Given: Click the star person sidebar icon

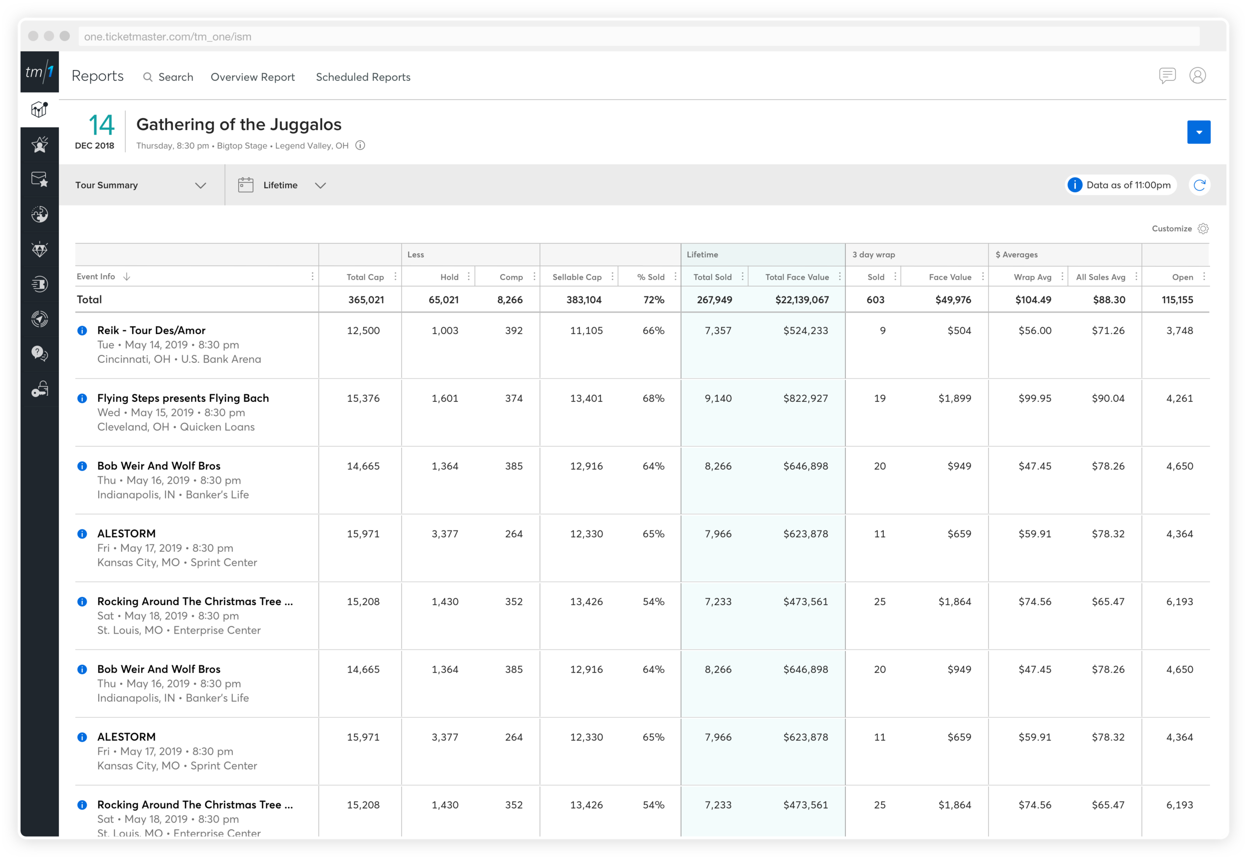Looking at the screenshot, I should tap(39, 145).
